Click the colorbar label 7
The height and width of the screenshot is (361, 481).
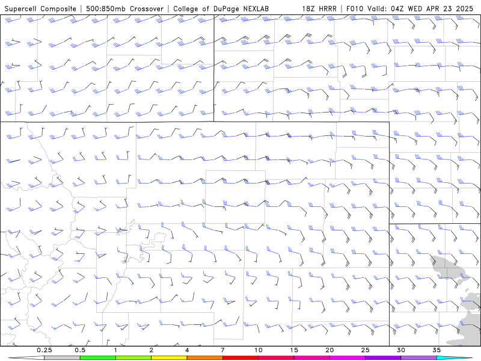point(222,350)
